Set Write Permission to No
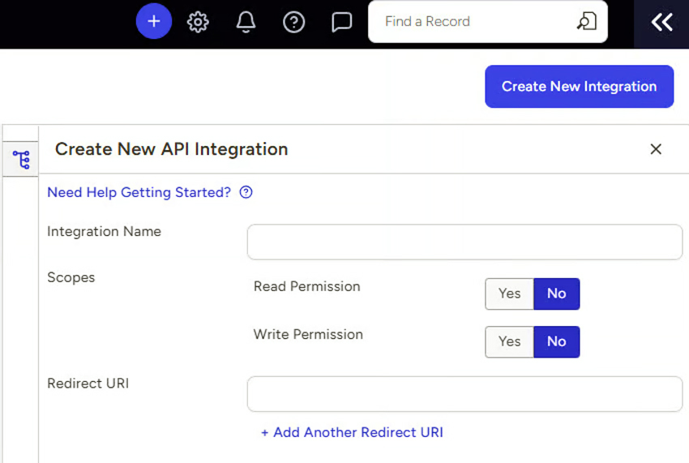This screenshot has width=689, height=463. [x=556, y=341]
